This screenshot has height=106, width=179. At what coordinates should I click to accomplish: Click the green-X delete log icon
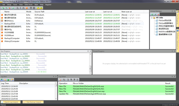pos(8,80)
